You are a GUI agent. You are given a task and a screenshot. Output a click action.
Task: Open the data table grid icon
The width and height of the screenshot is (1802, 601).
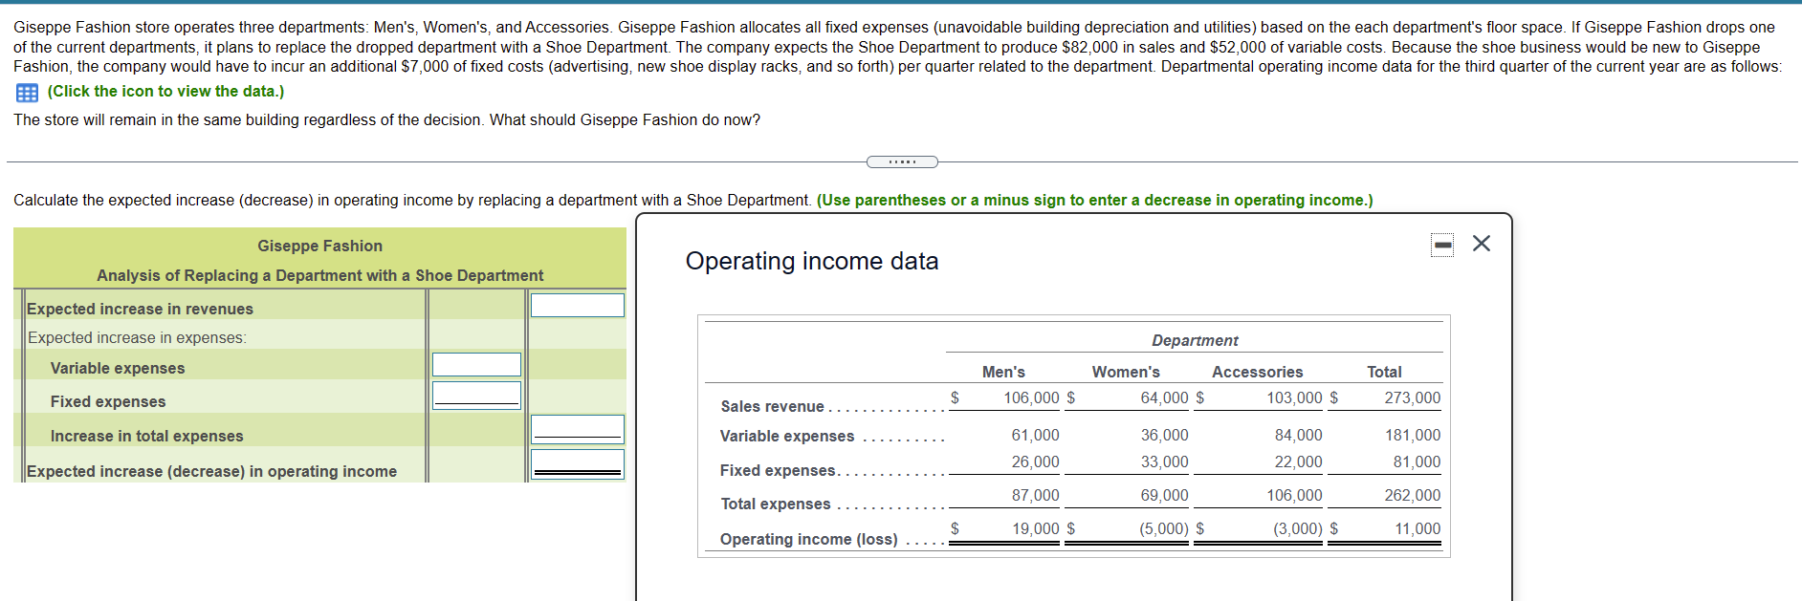tap(27, 93)
